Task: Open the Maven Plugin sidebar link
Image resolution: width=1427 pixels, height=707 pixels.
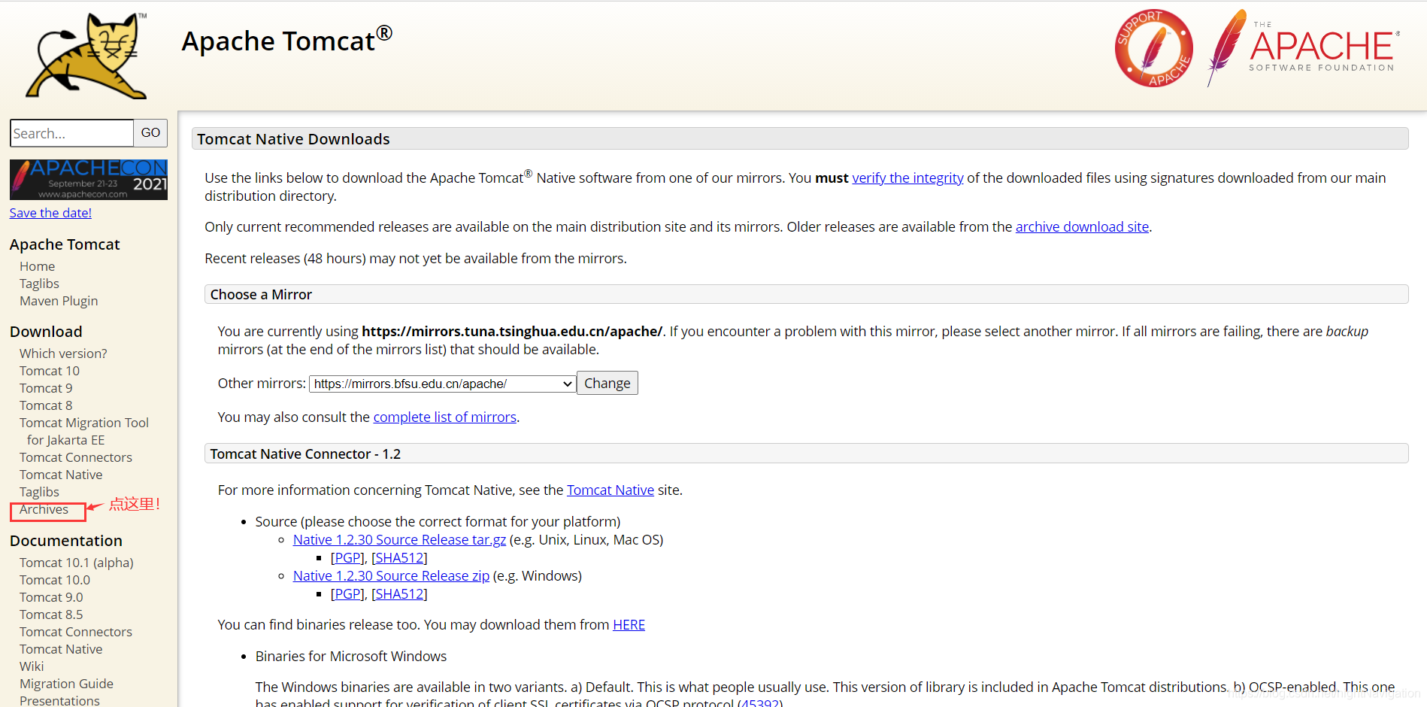Action: (59, 301)
